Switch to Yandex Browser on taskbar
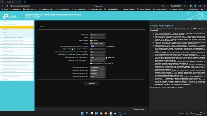Image resolution: width=207 pixels, height=116 pixels. [x=111, y=113]
